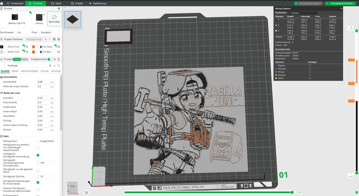The width and height of the screenshot is (359, 196).
Task: Click the info icon on plate type tile
Action: tap(44, 15)
